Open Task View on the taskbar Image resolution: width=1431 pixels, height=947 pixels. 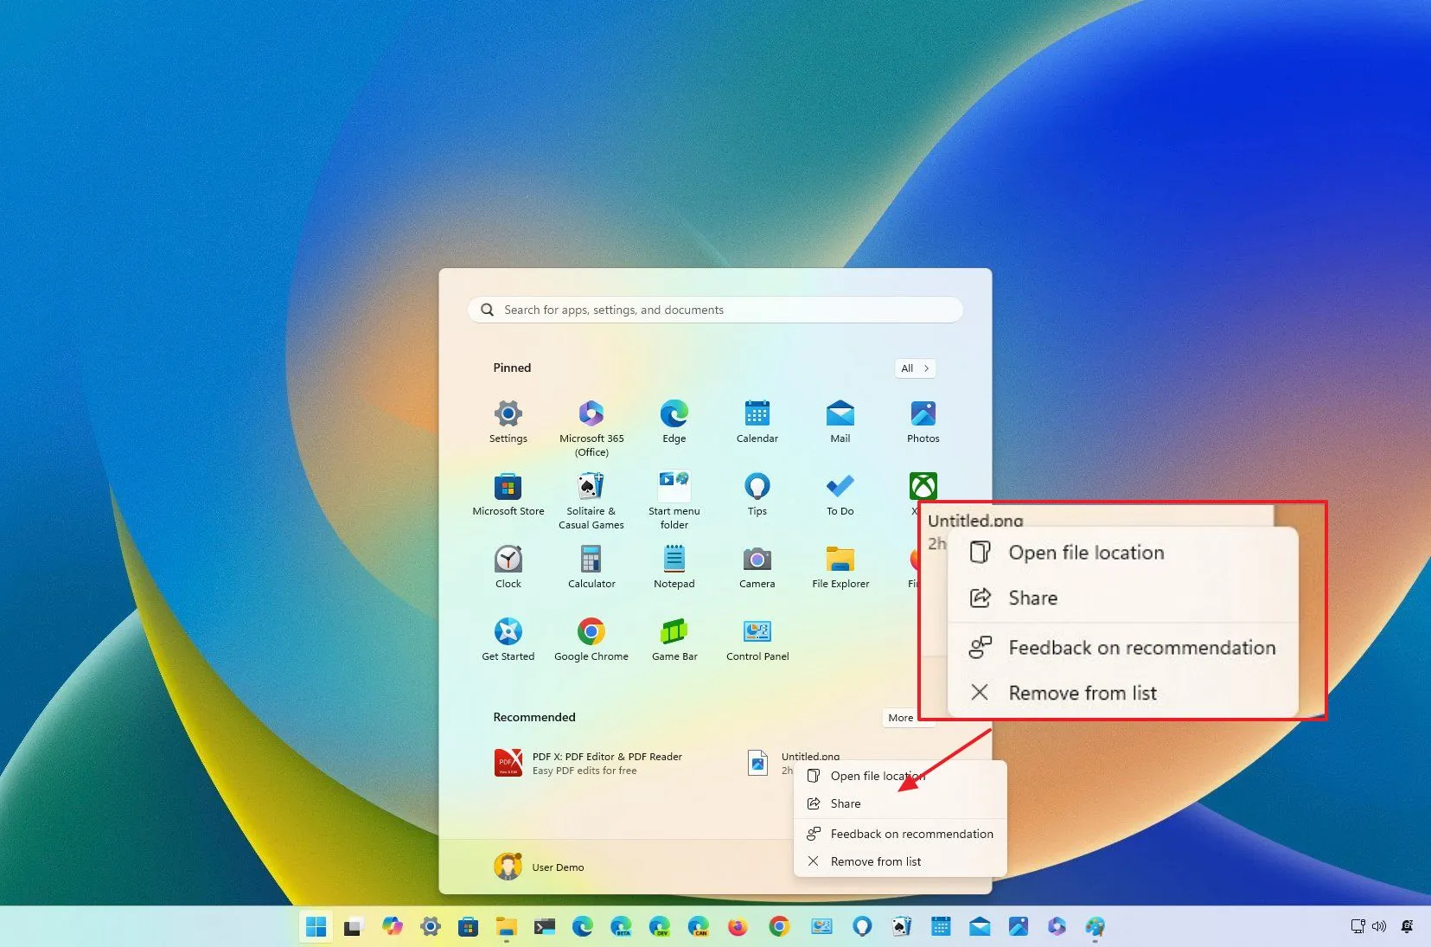[353, 927]
